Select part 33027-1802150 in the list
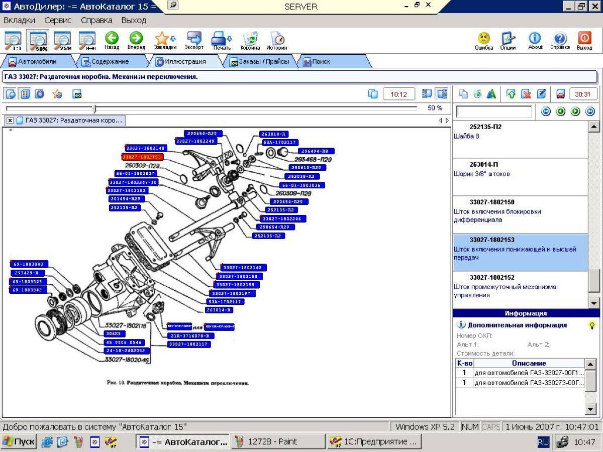 [x=520, y=215]
